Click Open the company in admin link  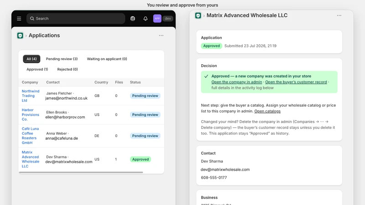pyautogui.click(x=236, y=82)
